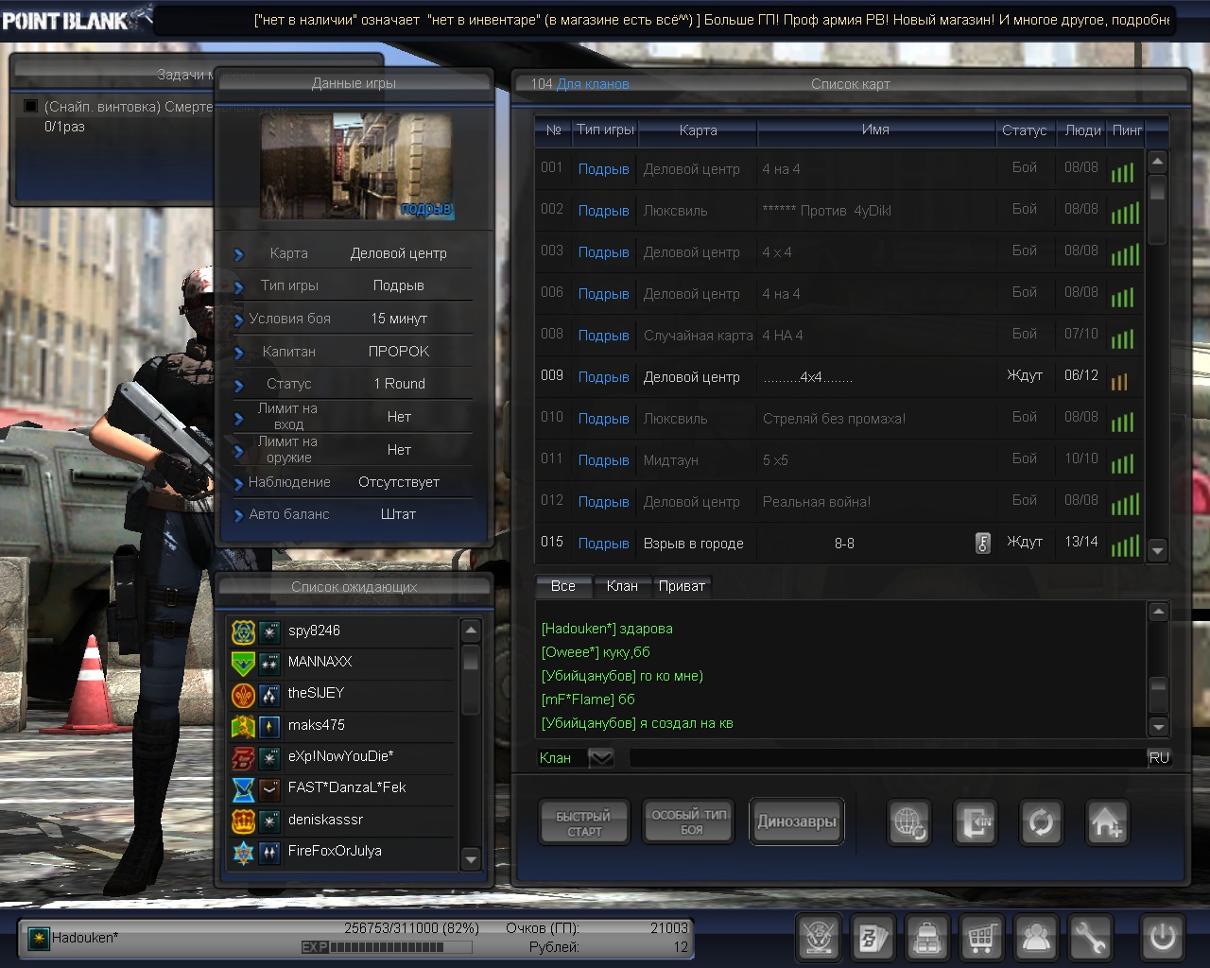Open the community friends icon
This screenshot has height=968, width=1210.
[1036, 938]
